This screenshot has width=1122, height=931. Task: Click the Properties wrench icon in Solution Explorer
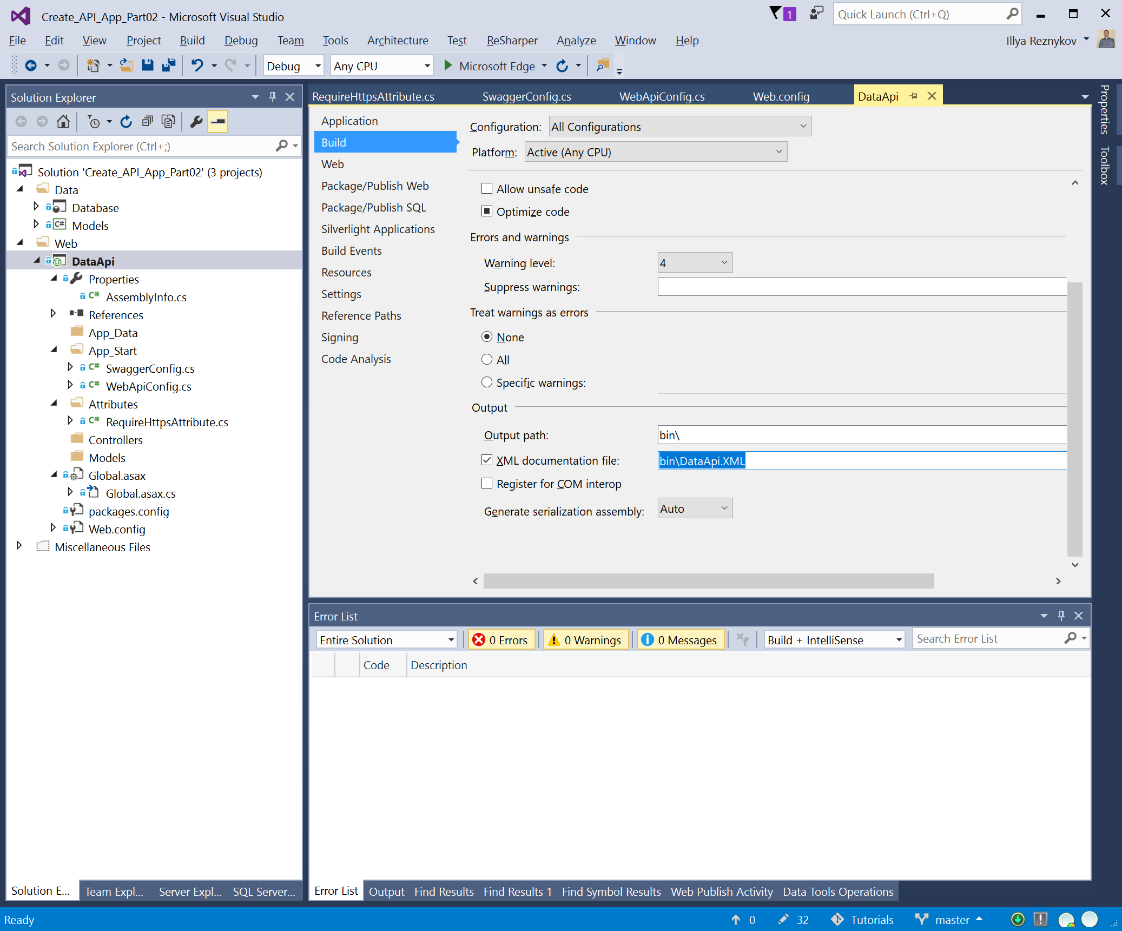(196, 121)
